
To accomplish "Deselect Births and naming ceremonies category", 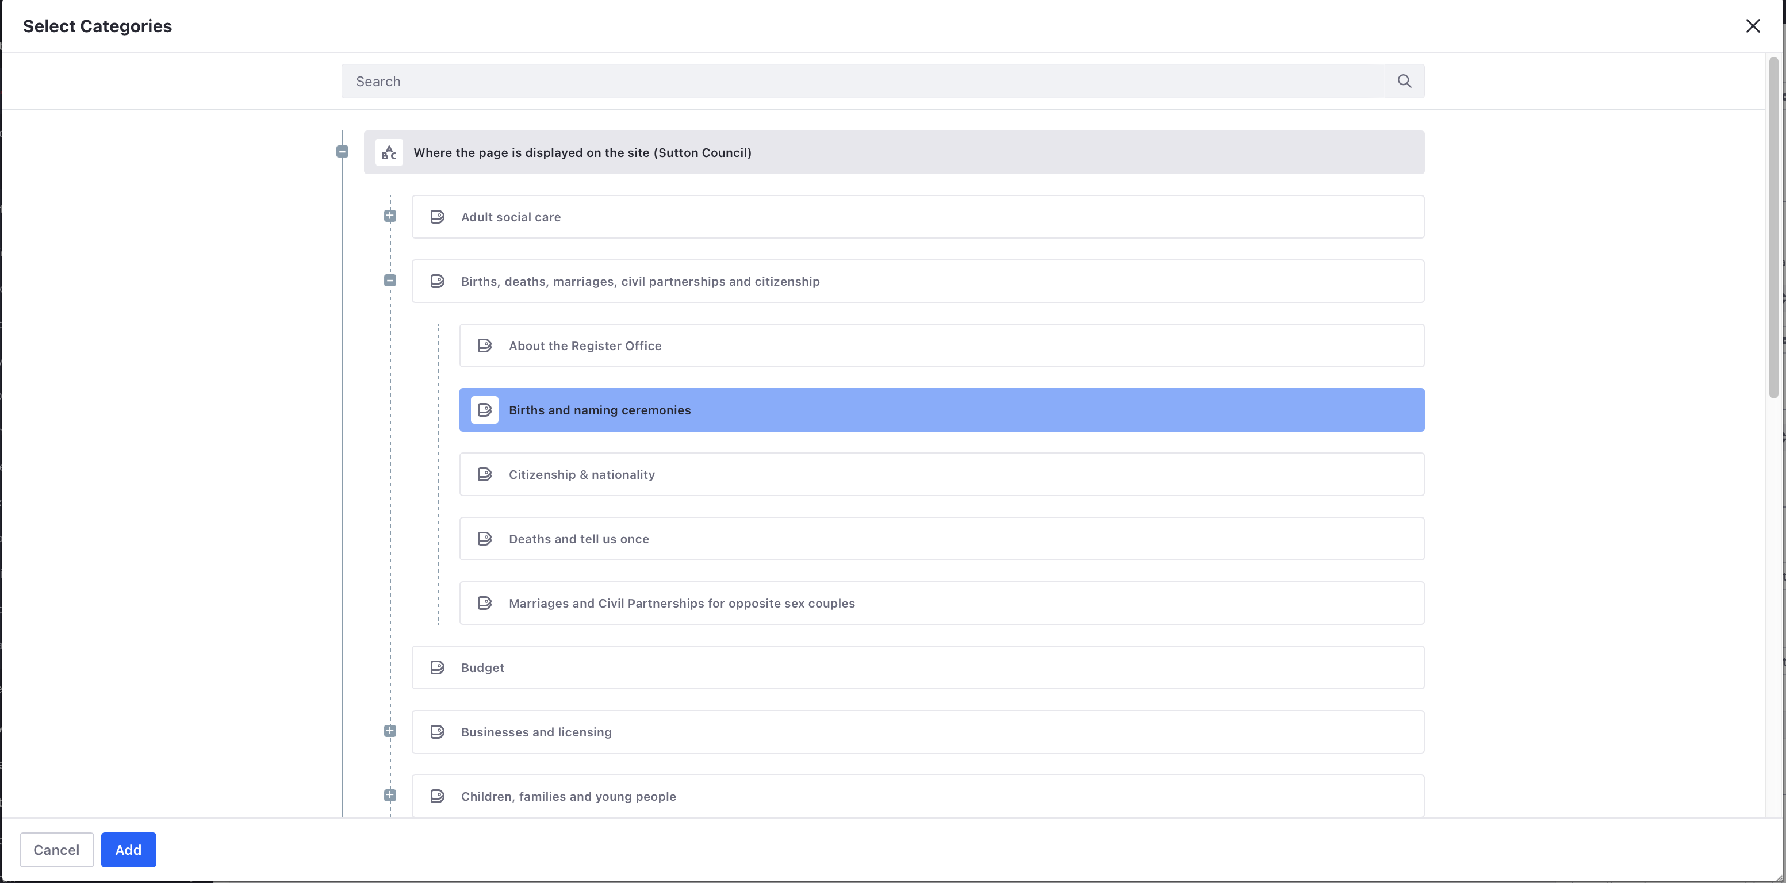I will tap(941, 410).
